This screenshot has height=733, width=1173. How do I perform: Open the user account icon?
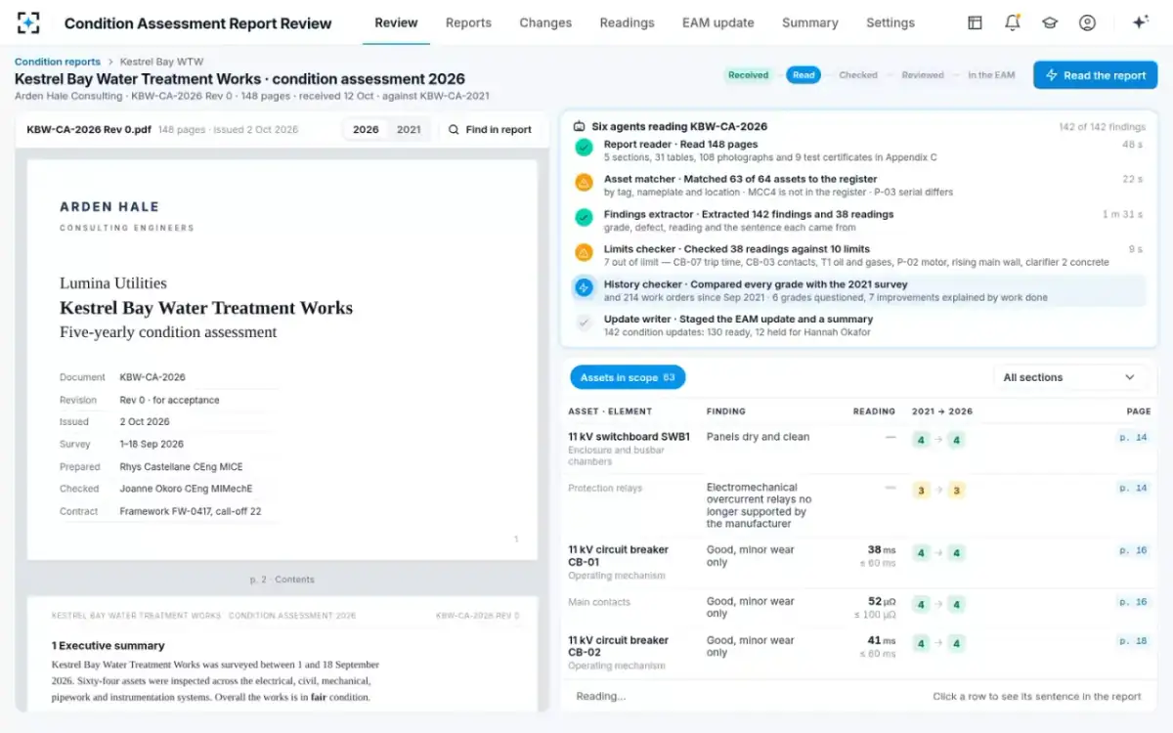click(x=1087, y=22)
